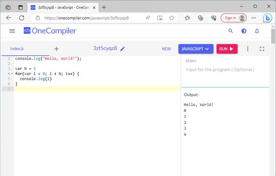View site information lock icon

pyautogui.click(x=38, y=18)
